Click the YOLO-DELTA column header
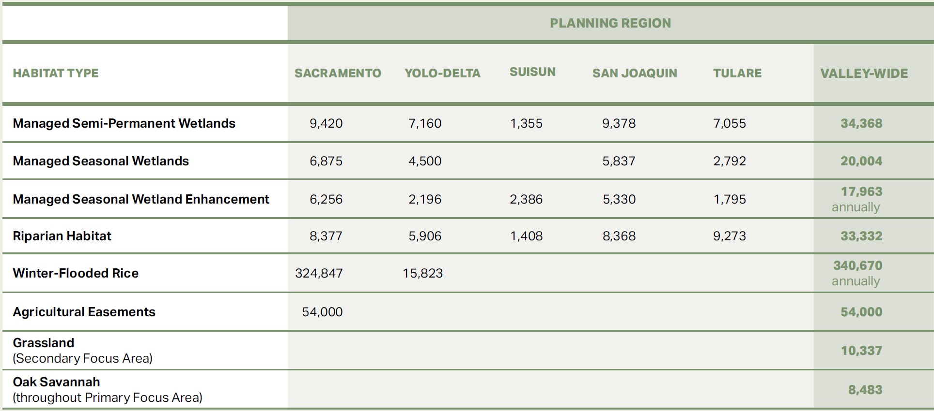The image size is (934, 411). point(442,73)
